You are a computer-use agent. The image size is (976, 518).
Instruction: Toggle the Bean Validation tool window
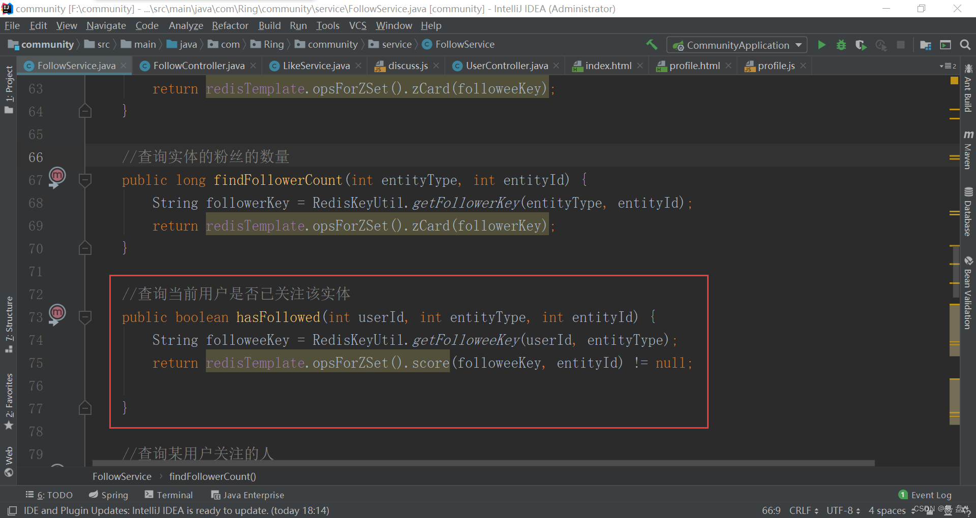point(968,293)
